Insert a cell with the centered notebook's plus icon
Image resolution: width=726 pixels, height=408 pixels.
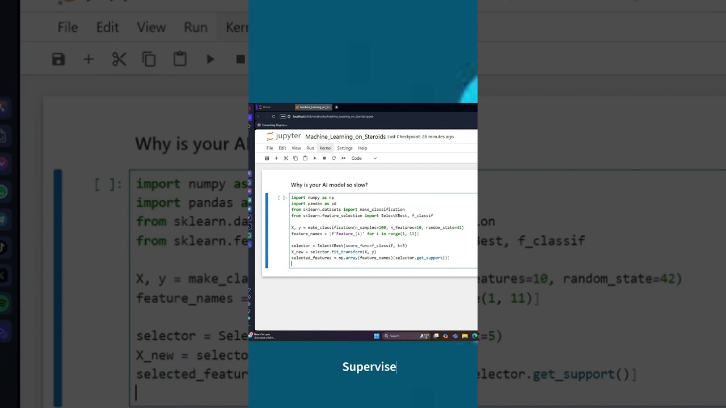click(276, 158)
